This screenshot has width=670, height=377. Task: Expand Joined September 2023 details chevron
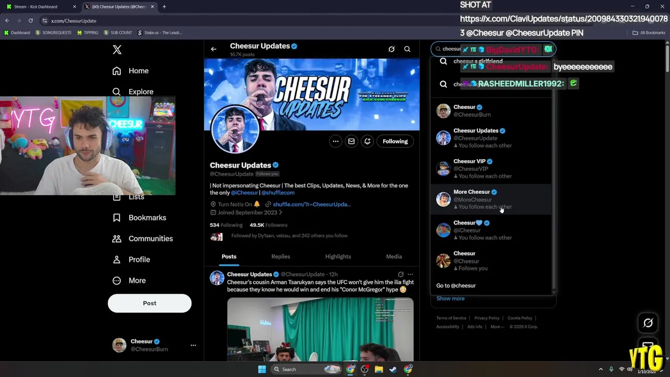tap(281, 213)
